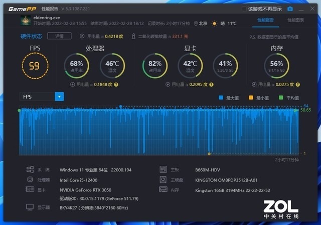Expand the FPS metric dropdown arrow
Image resolution: width=321 pixels, height=225 pixels.
tap(59, 97)
